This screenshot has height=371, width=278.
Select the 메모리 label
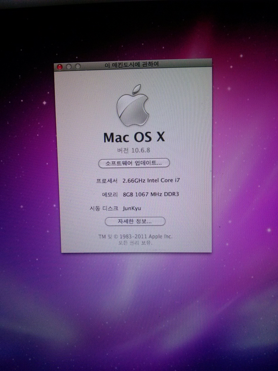(109, 194)
